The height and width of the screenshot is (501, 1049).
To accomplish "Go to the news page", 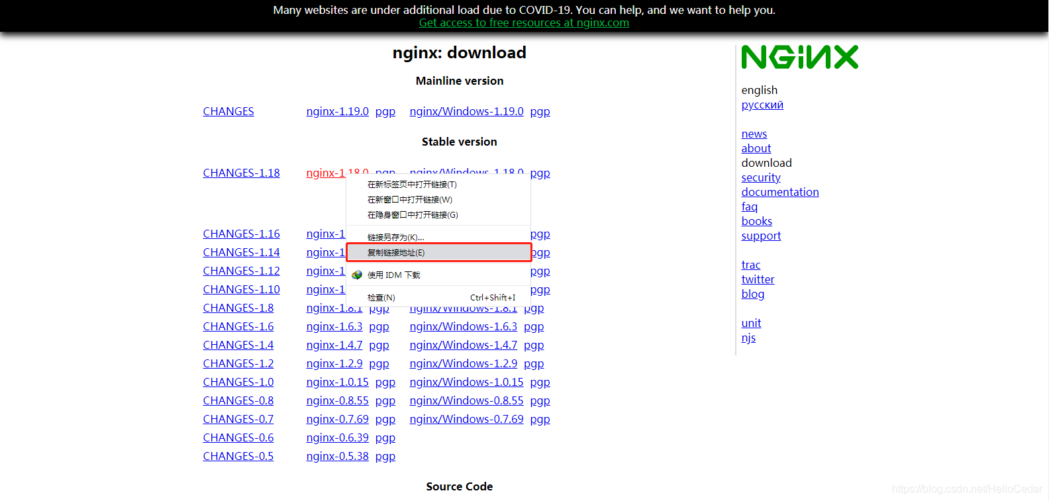I will tap(754, 134).
